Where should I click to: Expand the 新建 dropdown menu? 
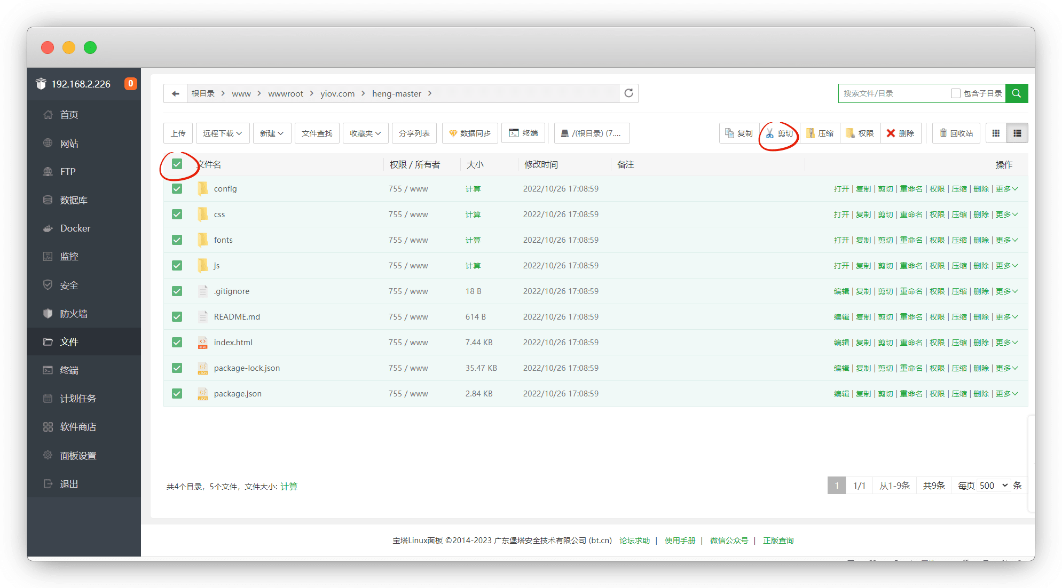tap(271, 133)
